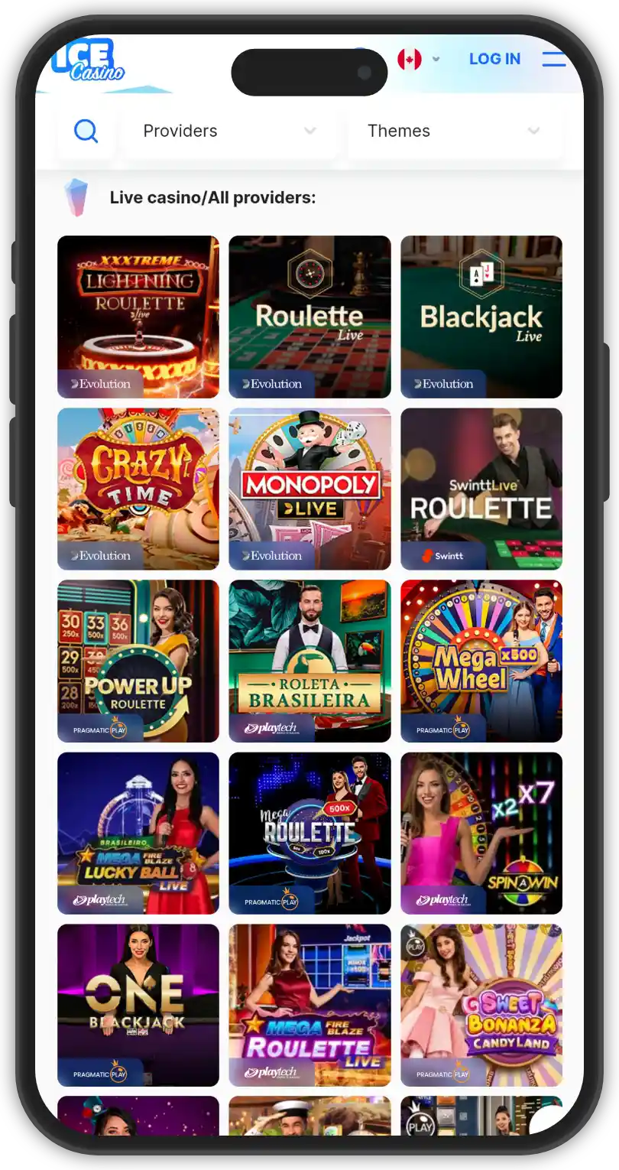Open the search magnifier icon
The width and height of the screenshot is (619, 1170).
coord(86,132)
